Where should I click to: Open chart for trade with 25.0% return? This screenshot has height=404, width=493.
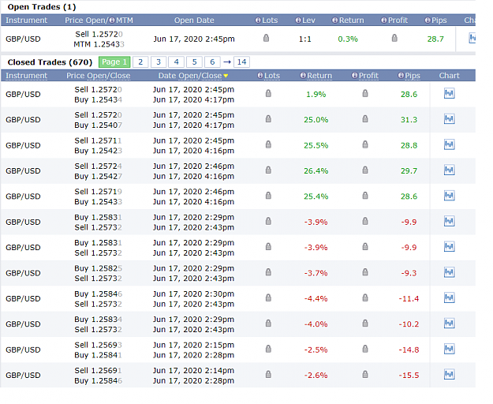(450, 119)
